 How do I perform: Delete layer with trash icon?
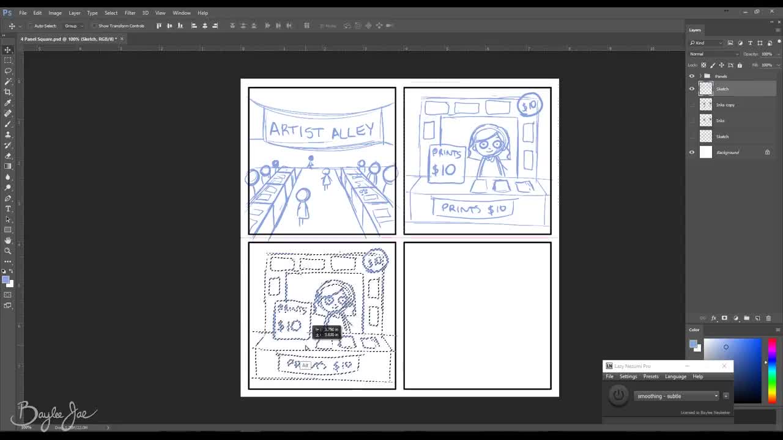pyautogui.click(x=768, y=318)
